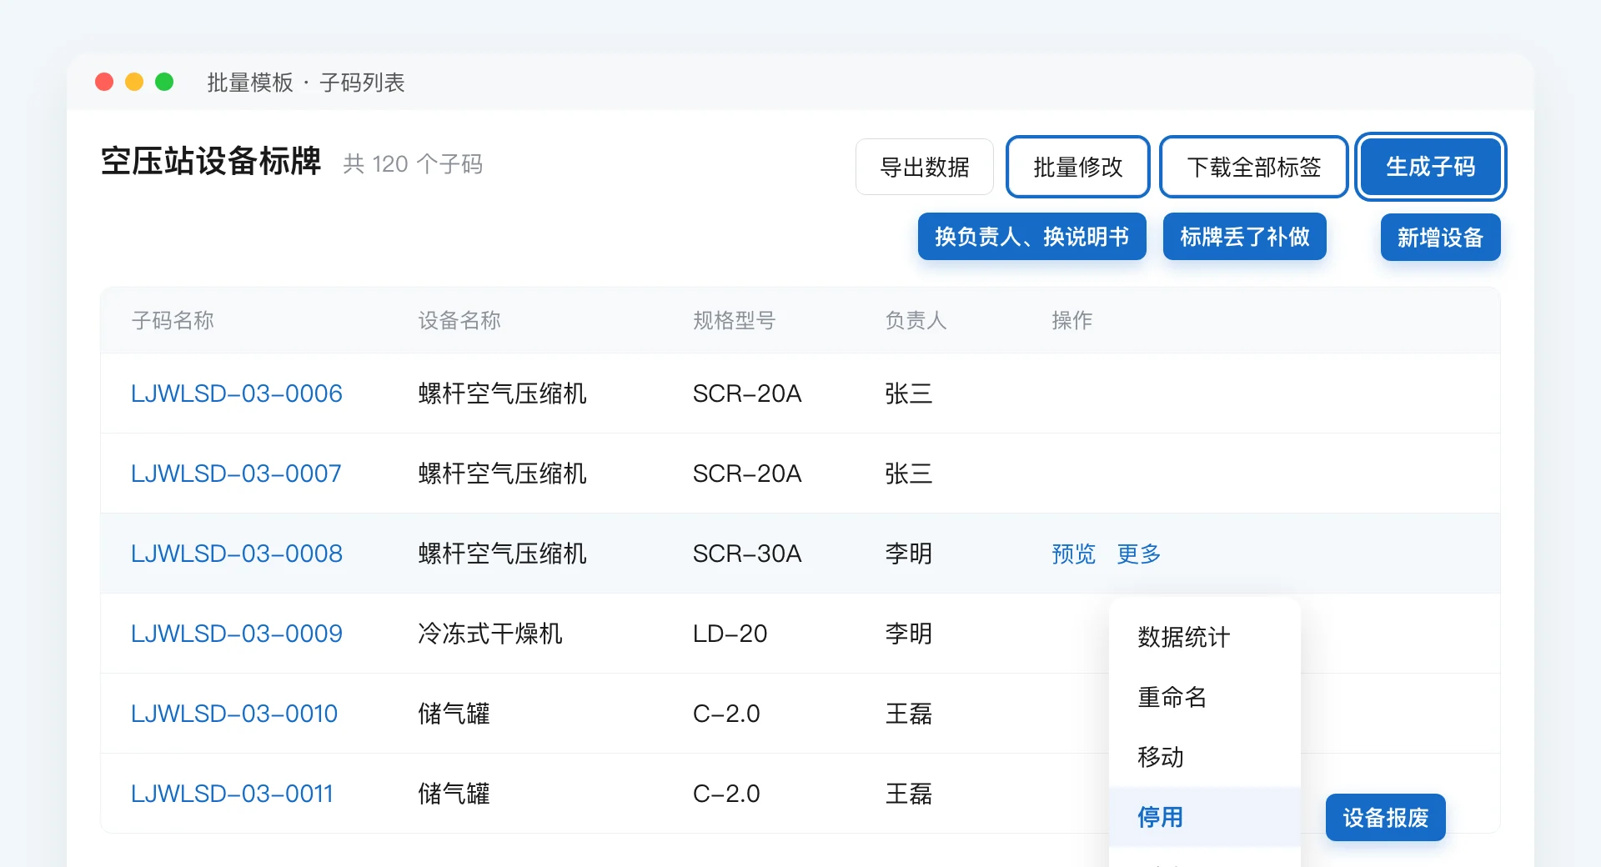Maximize the window with the green button
Screen dimensions: 1601x867
[x=164, y=82]
